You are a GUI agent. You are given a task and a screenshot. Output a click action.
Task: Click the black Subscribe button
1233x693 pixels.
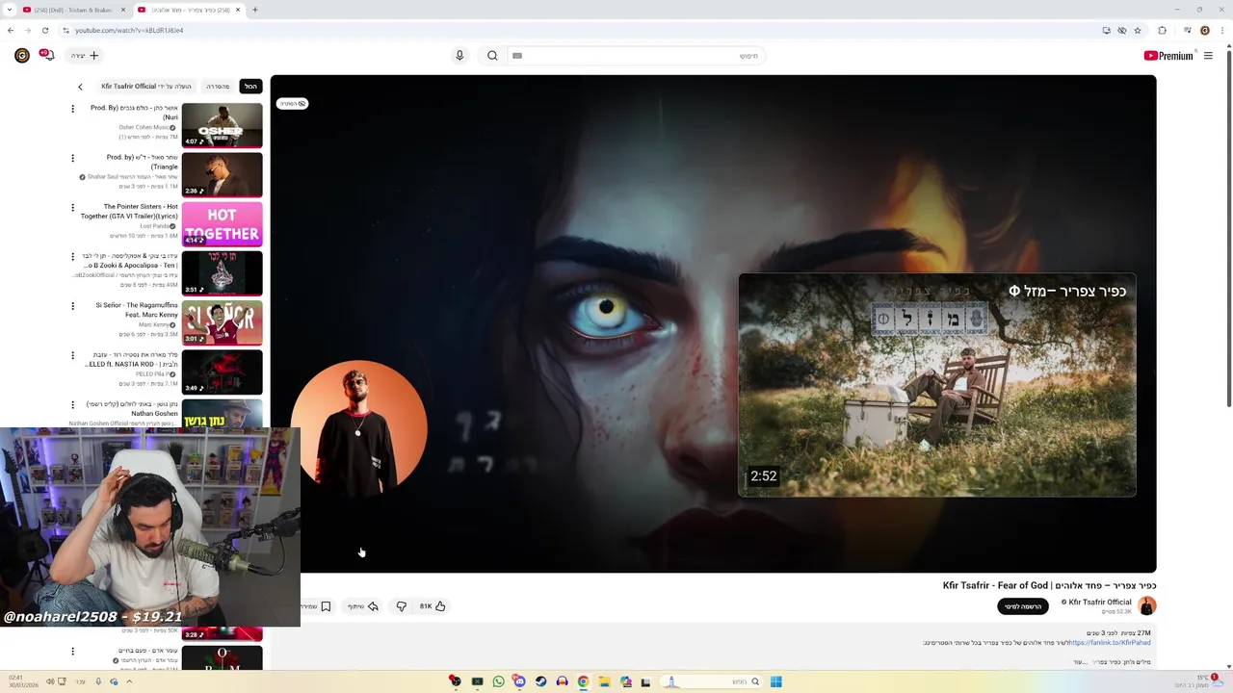tap(1023, 606)
